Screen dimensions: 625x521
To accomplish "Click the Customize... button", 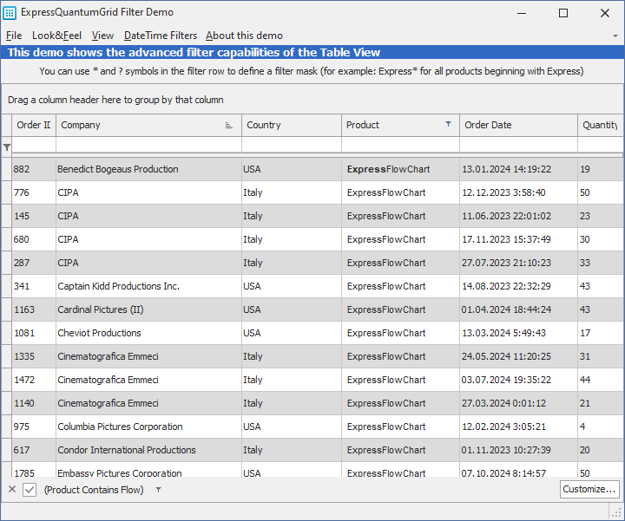I will point(589,489).
